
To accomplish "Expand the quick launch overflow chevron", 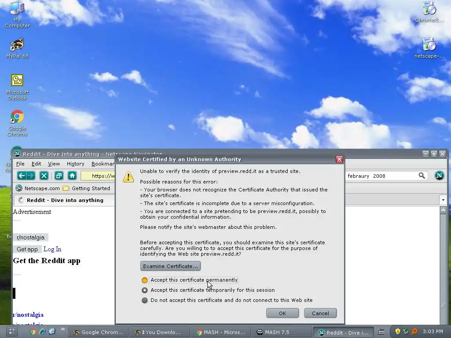I will [x=63, y=329].
